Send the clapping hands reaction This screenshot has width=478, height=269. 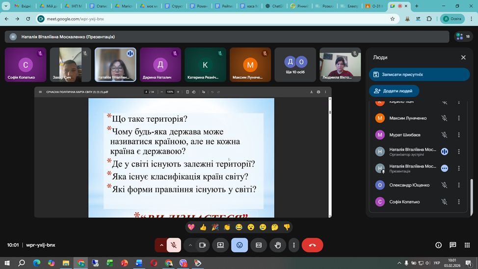pyautogui.click(x=227, y=227)
